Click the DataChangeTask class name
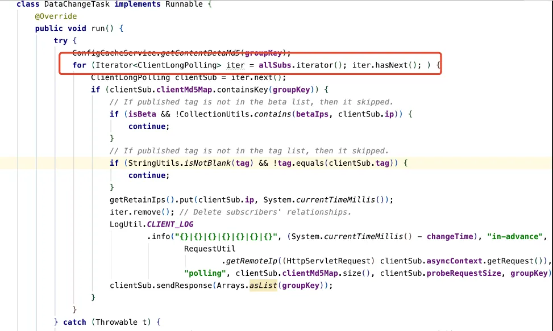This screenshot has height=331, width=553. click(77, 4)
